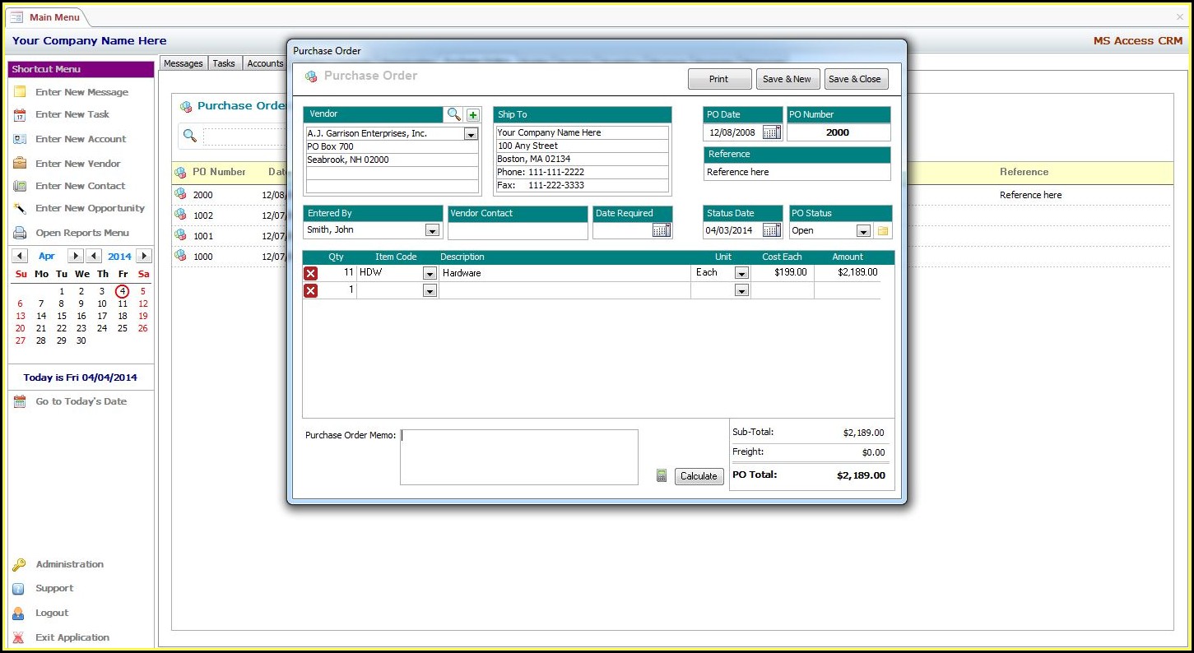Go to next month in calendar
The height and width of the screenshot is (653, 1194).
(75, 256)
